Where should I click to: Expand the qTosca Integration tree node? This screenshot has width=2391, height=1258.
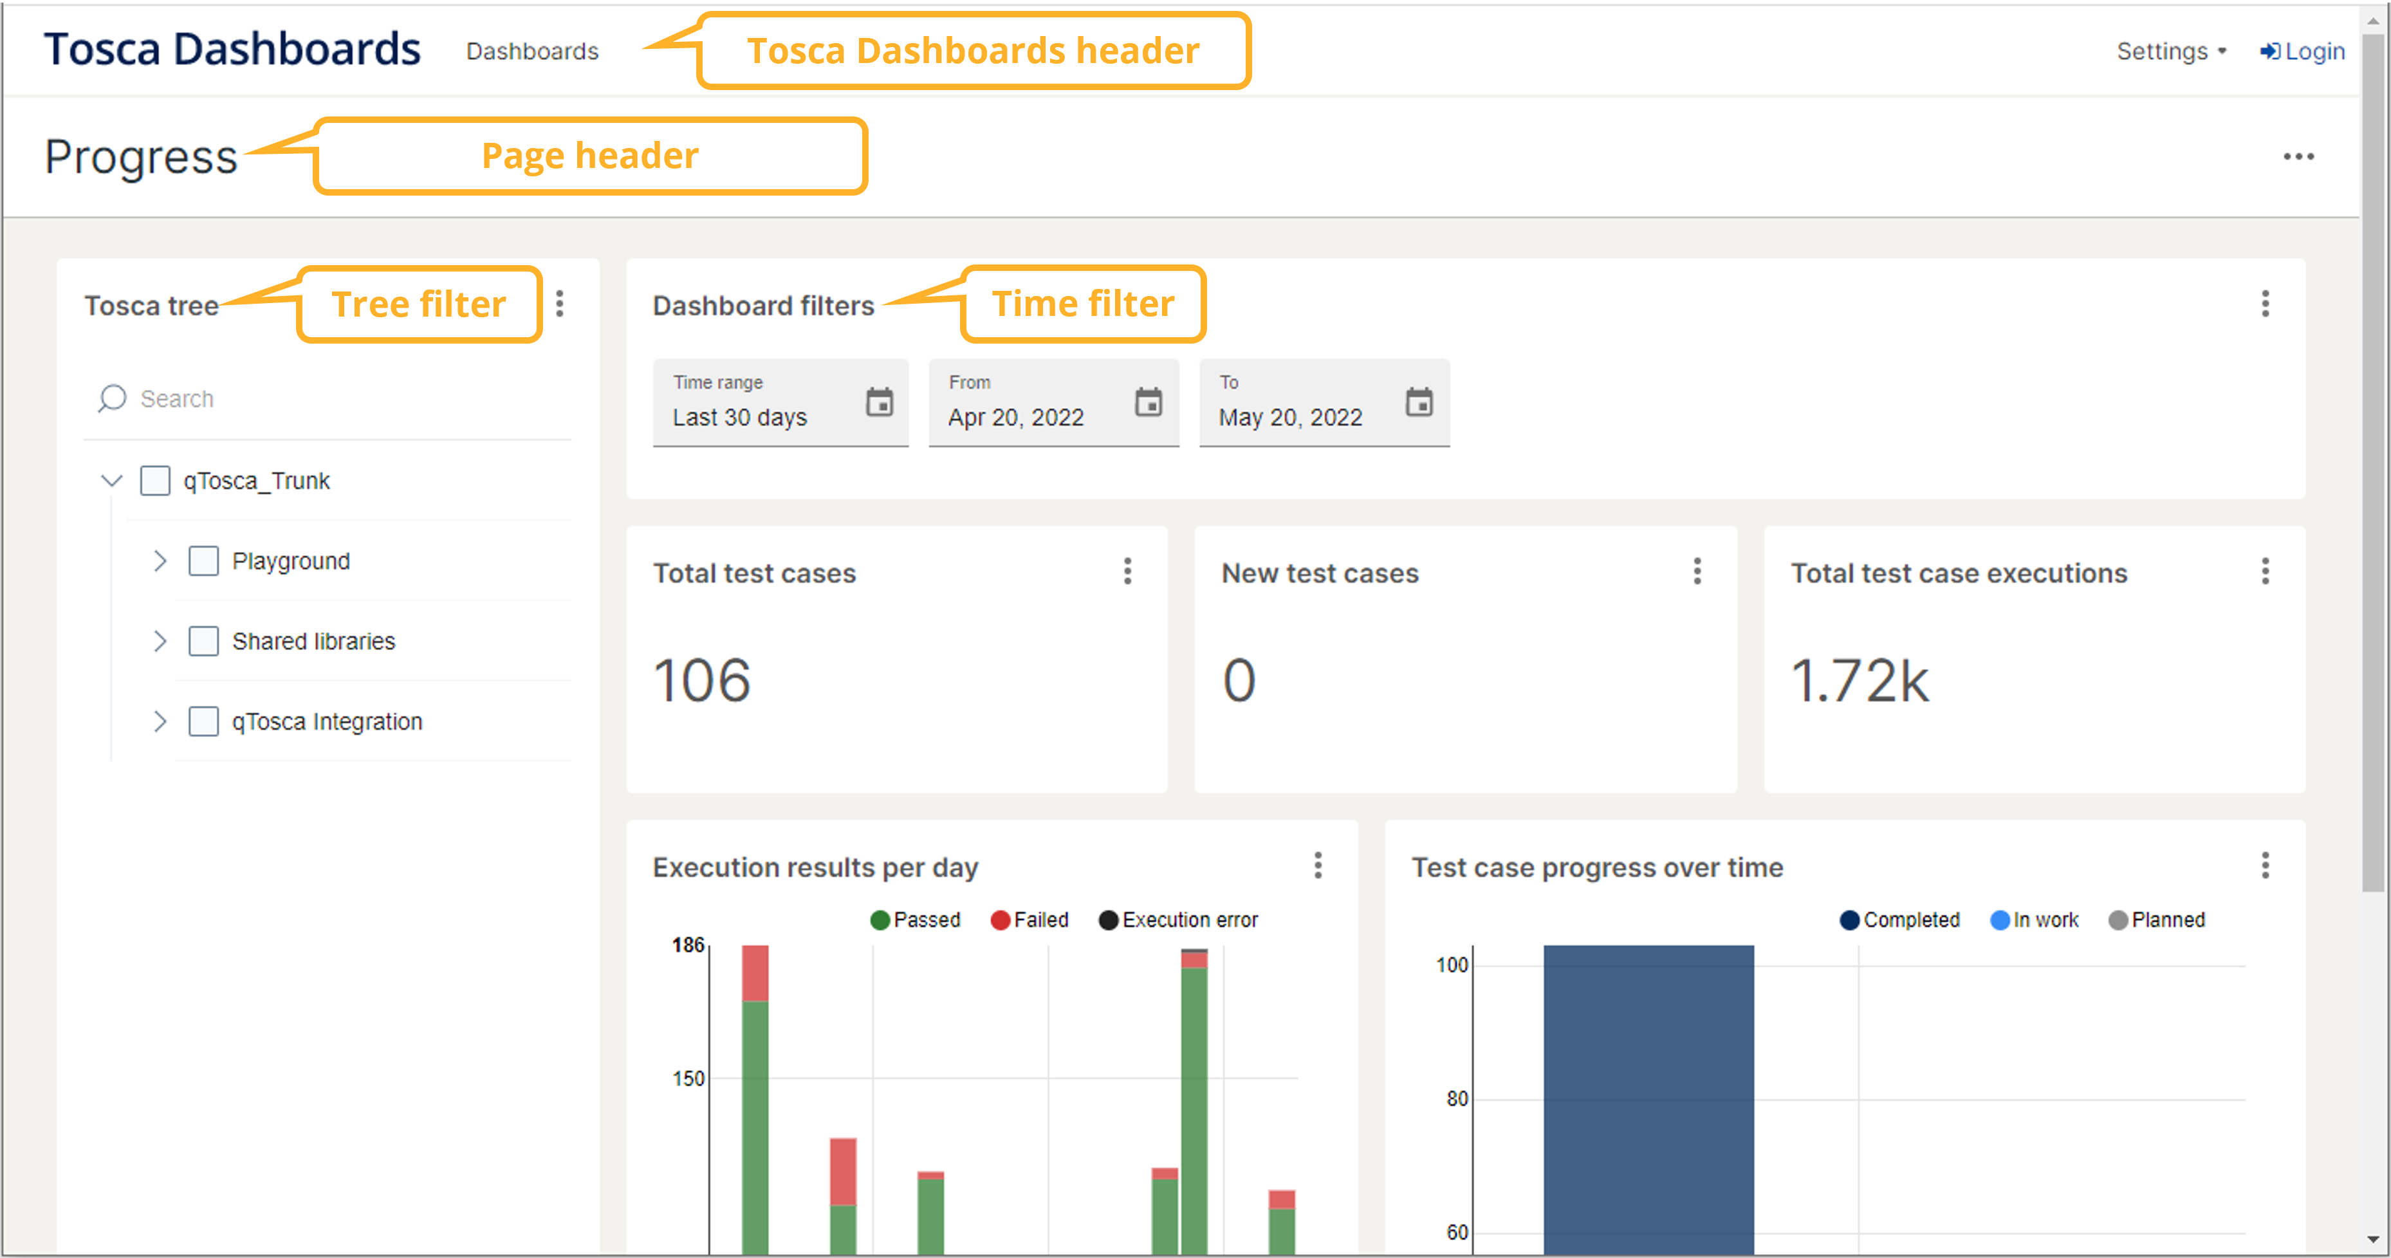pyautogui.click(x=160, y=721)
